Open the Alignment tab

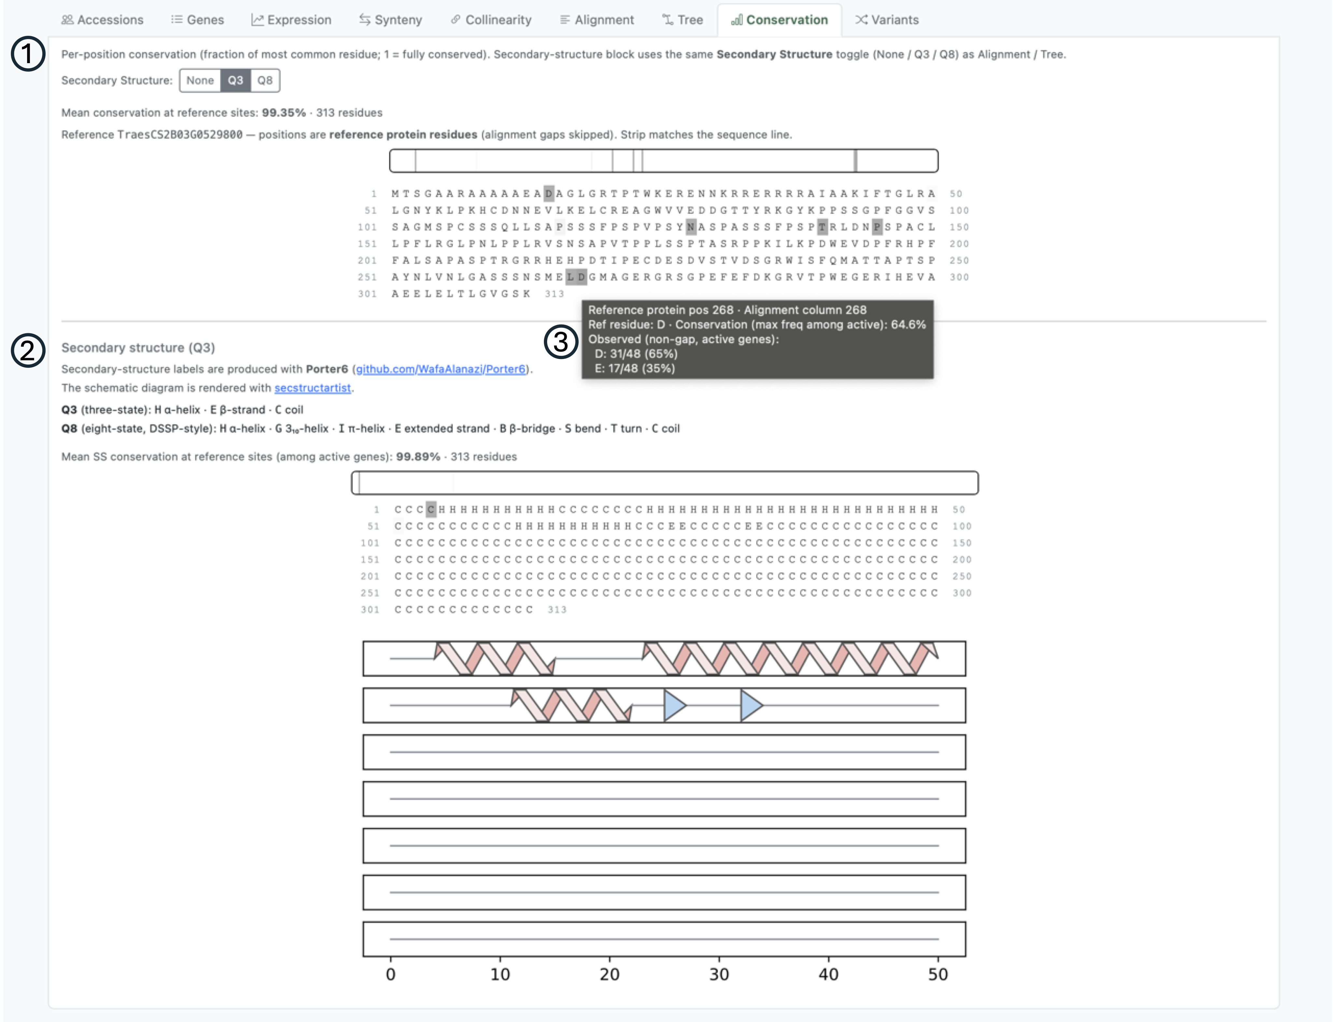[x=597, y=20]
